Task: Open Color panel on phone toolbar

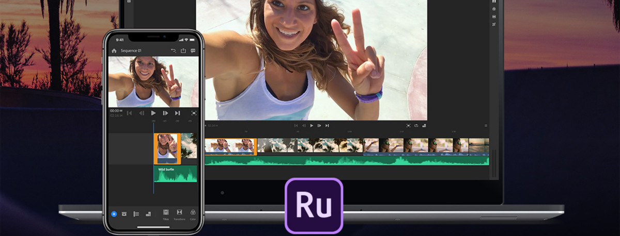Action: point(193,213)
